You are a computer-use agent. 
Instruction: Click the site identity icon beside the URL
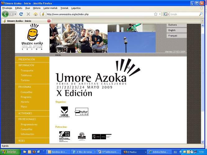point(43,14)
